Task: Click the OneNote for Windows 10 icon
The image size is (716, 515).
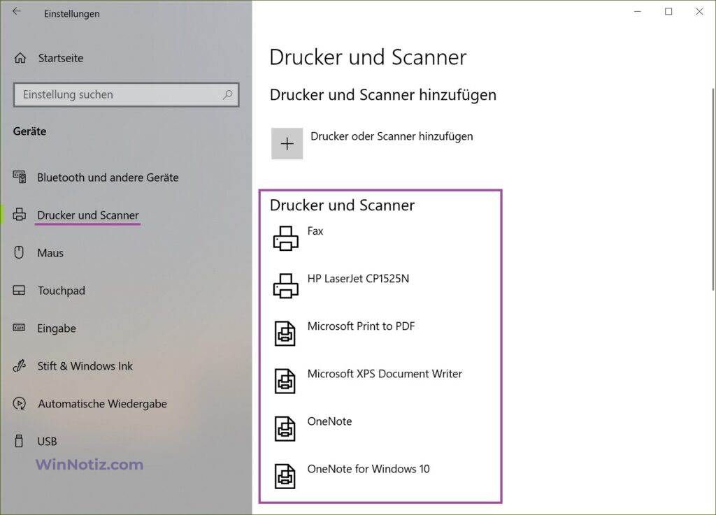Action: click(285, 476)
